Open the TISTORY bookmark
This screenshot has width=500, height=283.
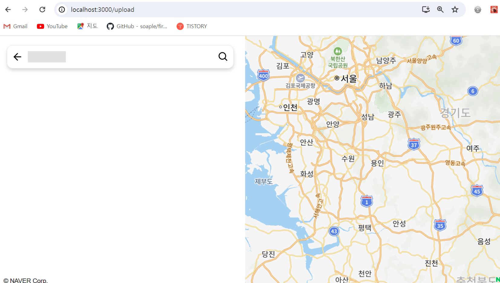tap(192, 26)
